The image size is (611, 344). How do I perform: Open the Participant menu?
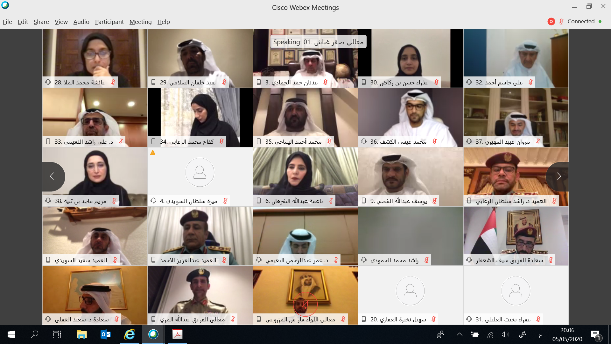tap(109, 22)
